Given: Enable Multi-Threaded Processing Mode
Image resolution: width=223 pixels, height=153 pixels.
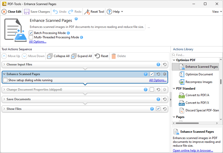Looking at the screenshot, I should 31,37.
